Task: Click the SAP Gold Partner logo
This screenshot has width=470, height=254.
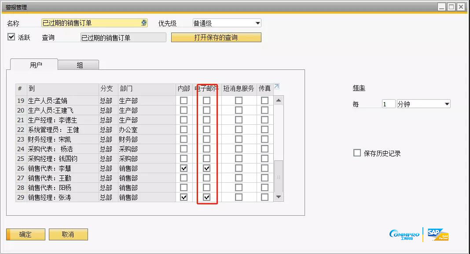Action: click(x=437, y=234)
